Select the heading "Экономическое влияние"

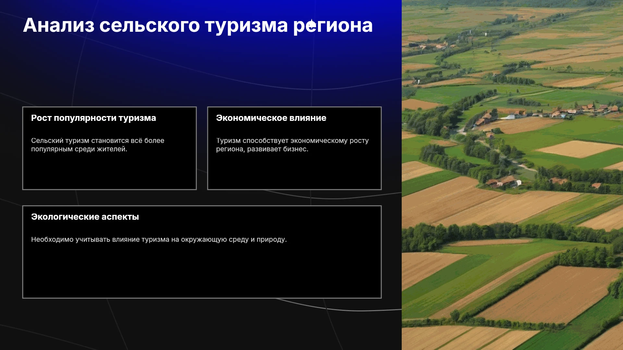[271, 118]
